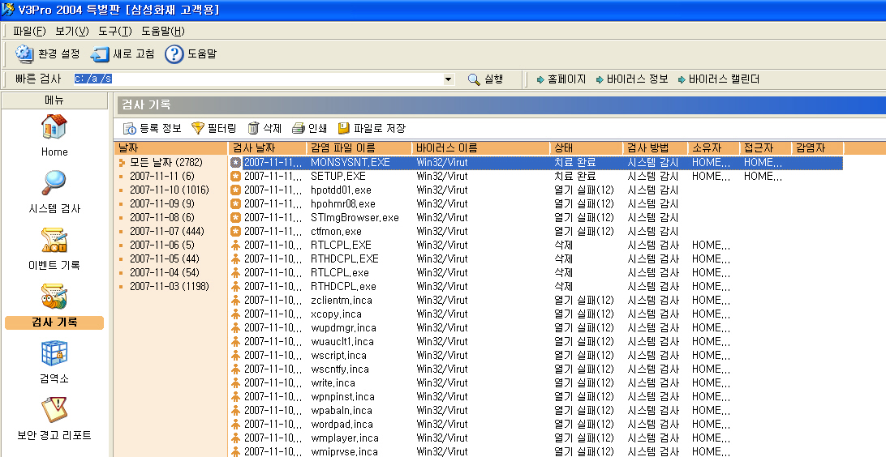Sort by 바이러스 이름 column header
Image resolution: width=886 pixels, height=457 pixels.
pos(480,148)
